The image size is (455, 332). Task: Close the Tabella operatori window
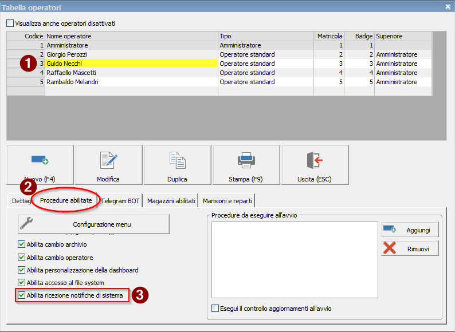pyautogui.click(x=448, y=6)
